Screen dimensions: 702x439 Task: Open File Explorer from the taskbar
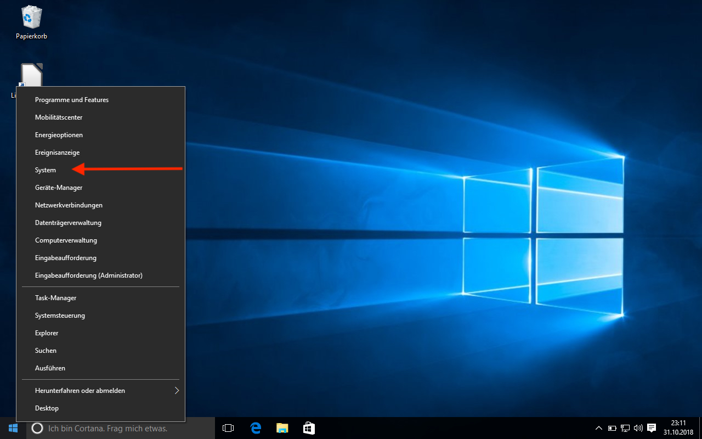pos(282,428)
